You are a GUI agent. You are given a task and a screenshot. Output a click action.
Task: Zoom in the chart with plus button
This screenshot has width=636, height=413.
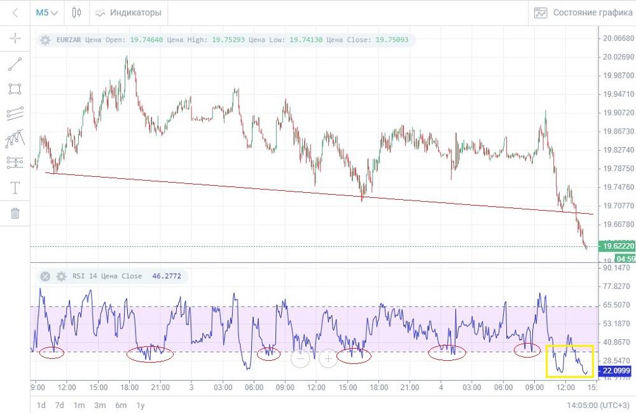tap(328, 358)
